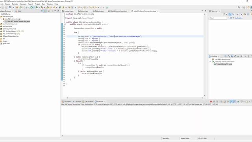Terminate the console with the red stop button
The width and height of the screenshot is (252, 142).
211,102
